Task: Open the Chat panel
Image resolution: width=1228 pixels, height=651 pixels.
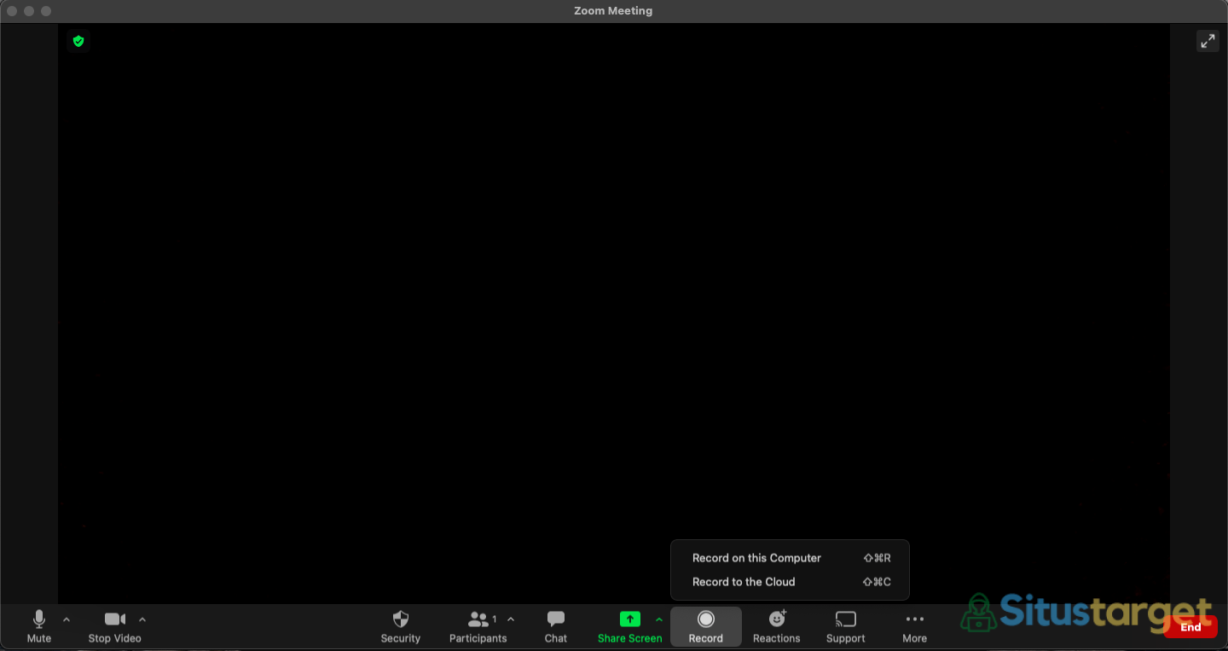Action: click(556, 627)
